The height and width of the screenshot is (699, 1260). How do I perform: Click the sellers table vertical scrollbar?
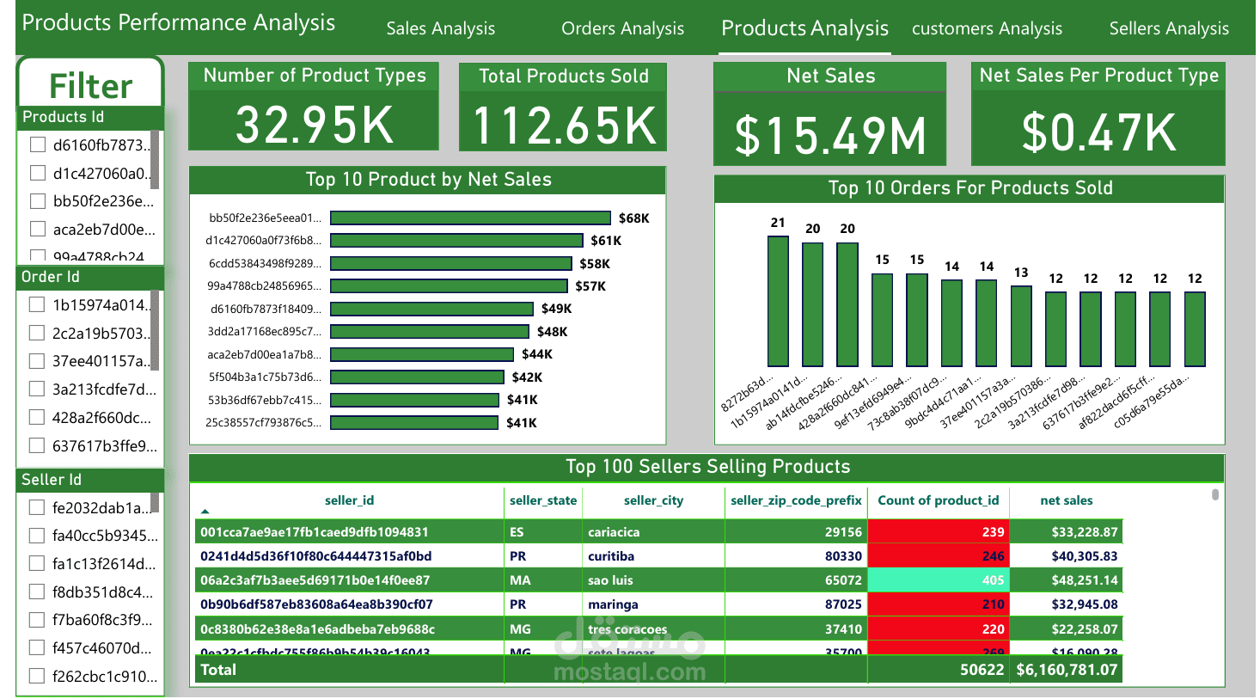1214,494
